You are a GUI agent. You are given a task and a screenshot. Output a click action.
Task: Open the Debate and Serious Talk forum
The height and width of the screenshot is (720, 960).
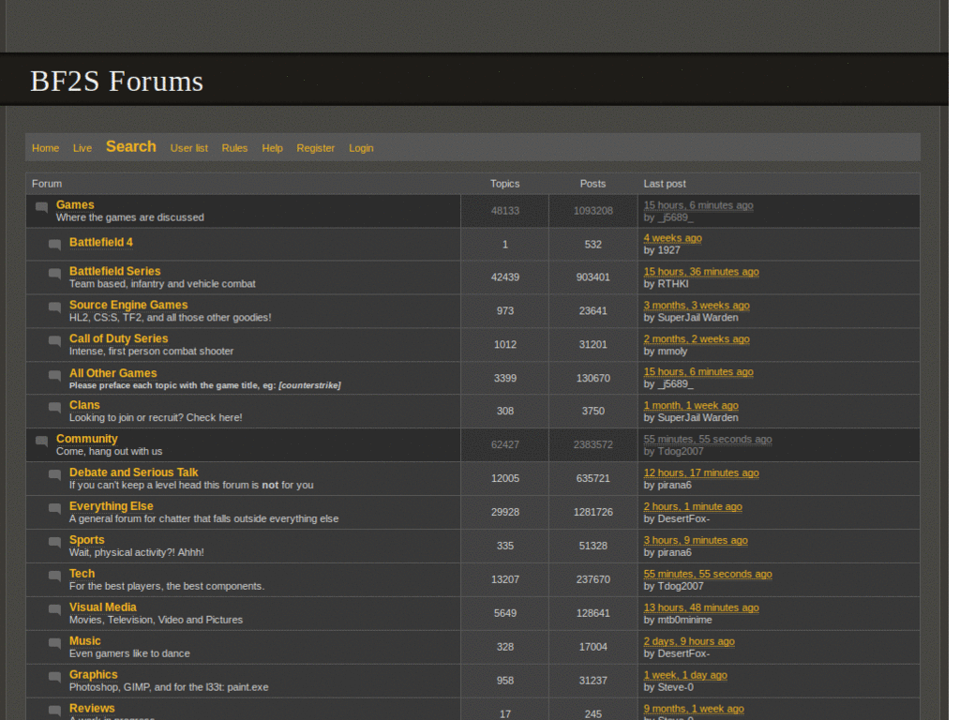[133, 472]
